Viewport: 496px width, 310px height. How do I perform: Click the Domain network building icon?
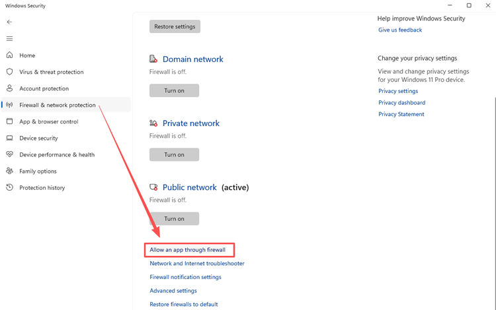153,59
